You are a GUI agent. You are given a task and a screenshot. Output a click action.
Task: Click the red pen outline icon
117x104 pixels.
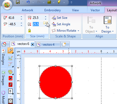pos(10,85)
